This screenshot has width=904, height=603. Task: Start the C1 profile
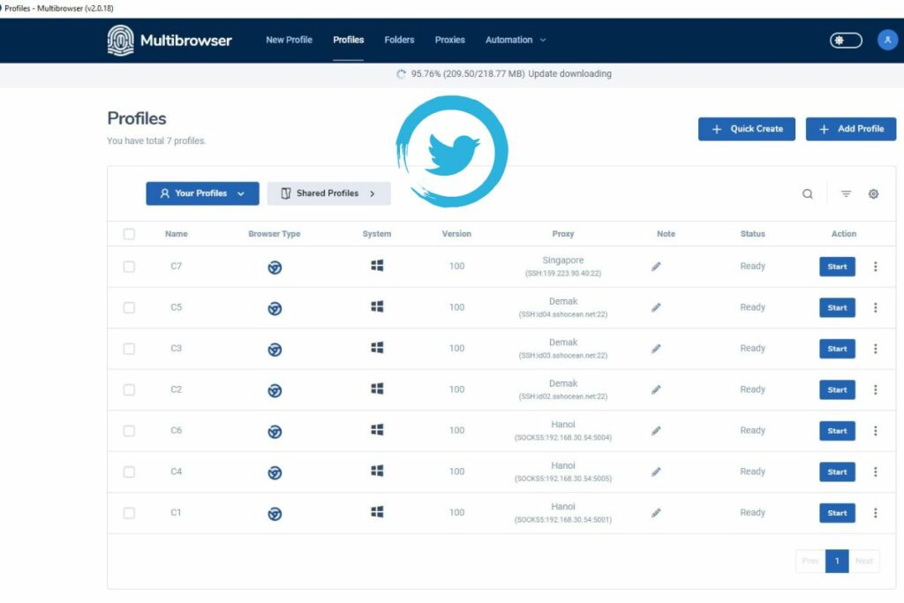pyautogui.click(x=837, y=512)
